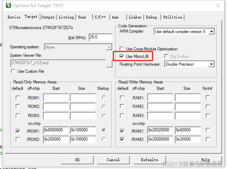Check the IROM2 default checkbox
The width and height of the screenshot is (227, 169).
18,139
